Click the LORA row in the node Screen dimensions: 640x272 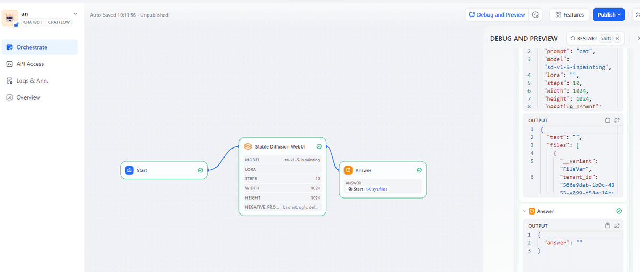click(283, 169)
